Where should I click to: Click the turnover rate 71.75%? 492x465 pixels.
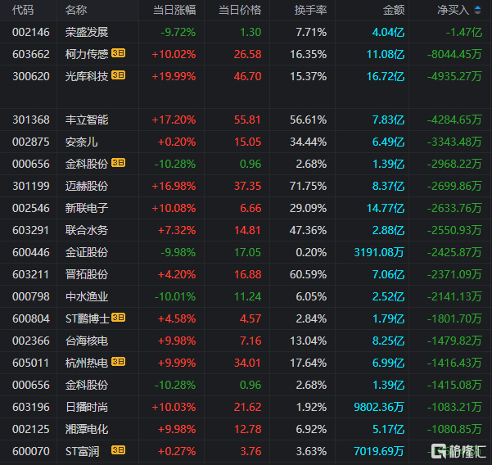tap(308, 186)
